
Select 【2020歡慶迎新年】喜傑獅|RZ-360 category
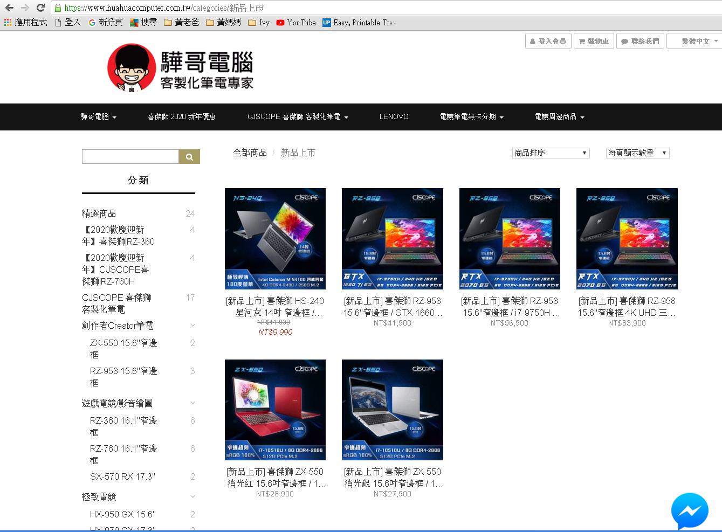(x=118, y=236)
